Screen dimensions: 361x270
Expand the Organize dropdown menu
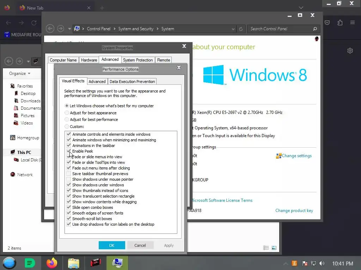click(x=20, y=73)
